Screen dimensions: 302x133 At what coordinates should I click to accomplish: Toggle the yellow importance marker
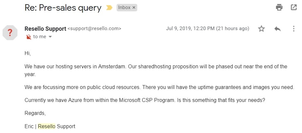pyautogui.click(x=109, y=8)
